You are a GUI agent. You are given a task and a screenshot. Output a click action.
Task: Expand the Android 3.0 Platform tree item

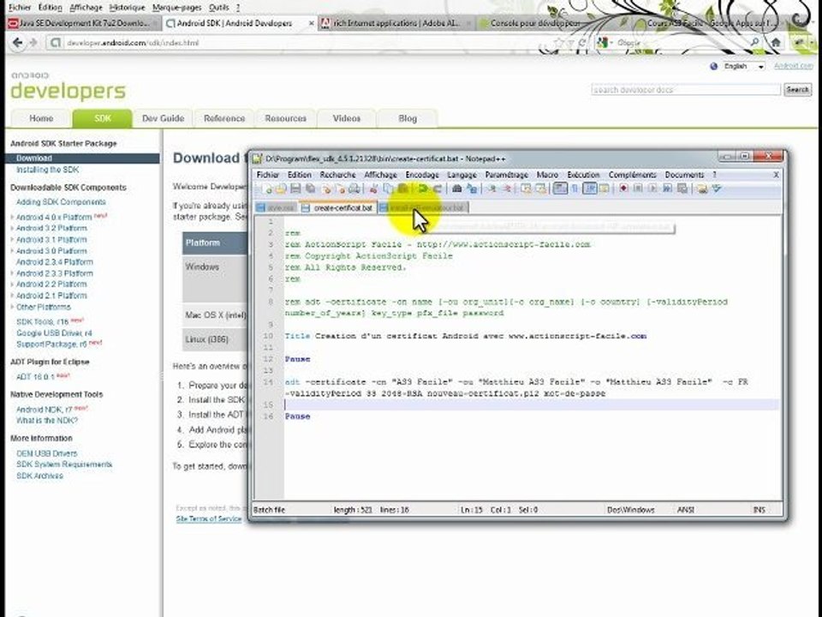[x=13, y=251]
